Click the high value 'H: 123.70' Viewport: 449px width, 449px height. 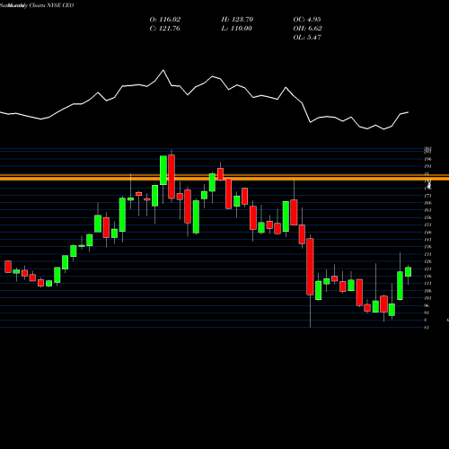[x=237, y=20]
